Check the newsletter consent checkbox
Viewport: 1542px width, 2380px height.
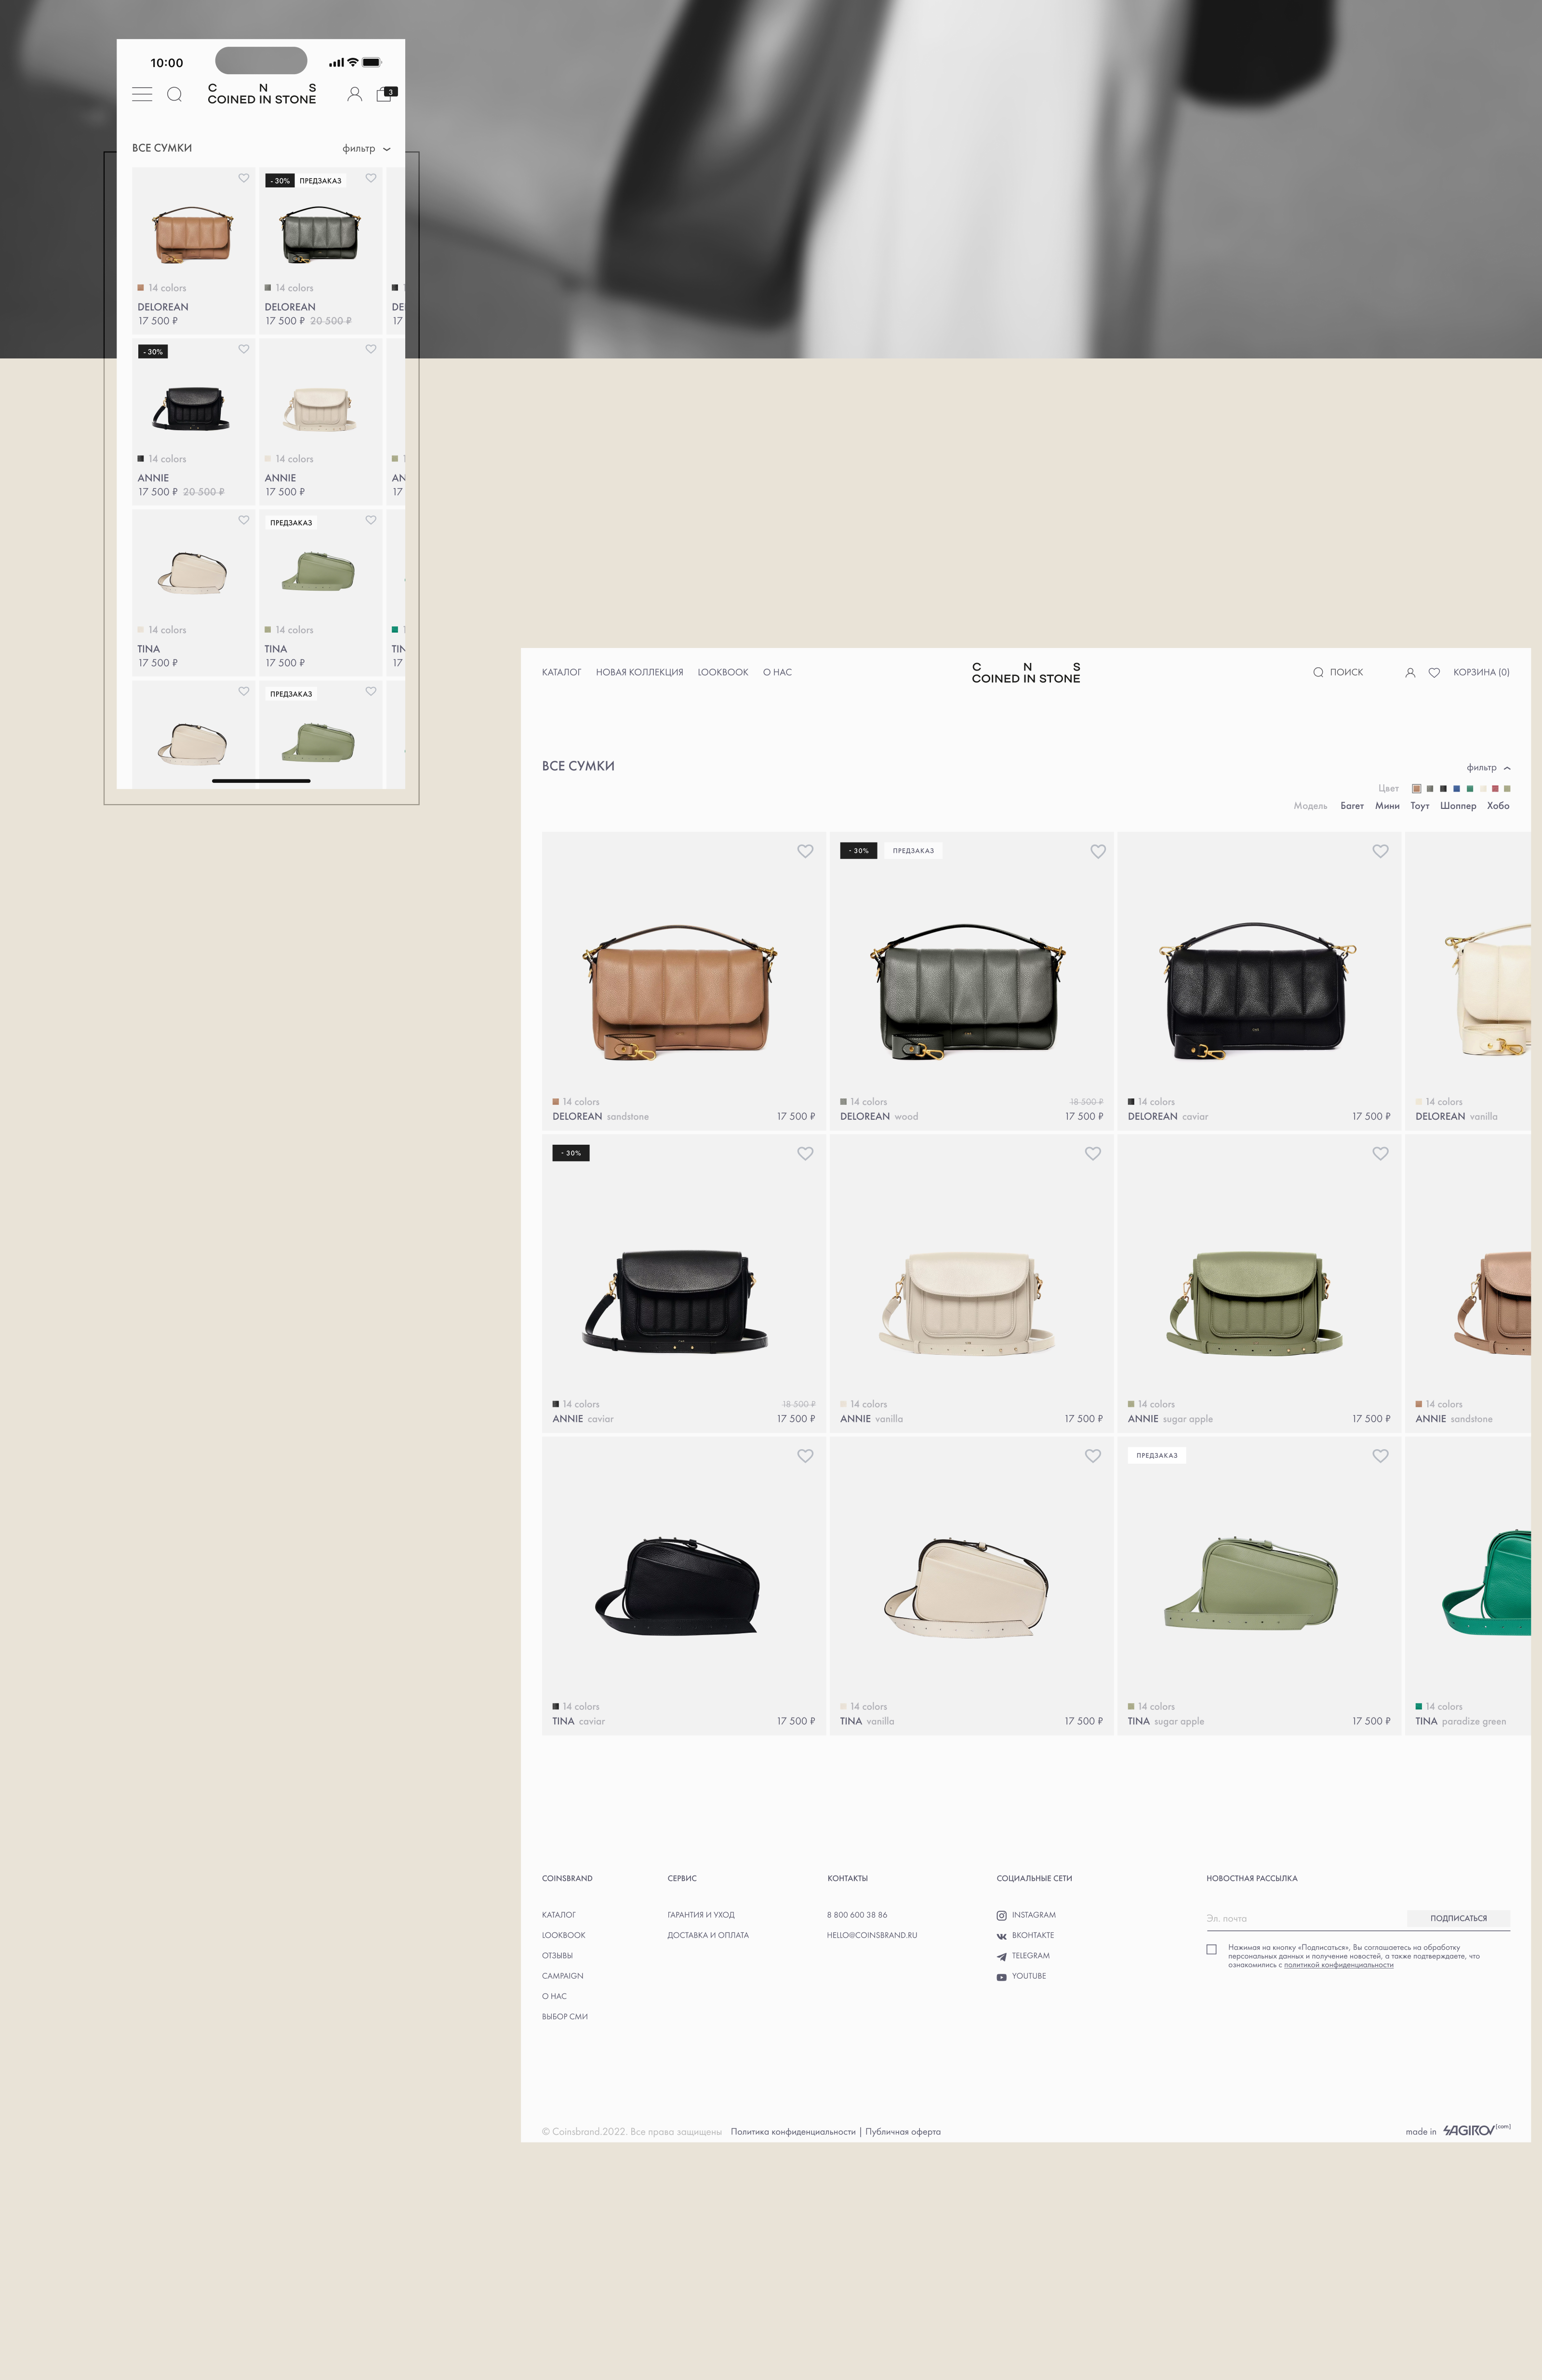pos(1211,1949)
